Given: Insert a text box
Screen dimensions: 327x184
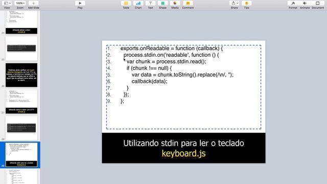Looking at the screenshot, I should click(x=150, y=4).
